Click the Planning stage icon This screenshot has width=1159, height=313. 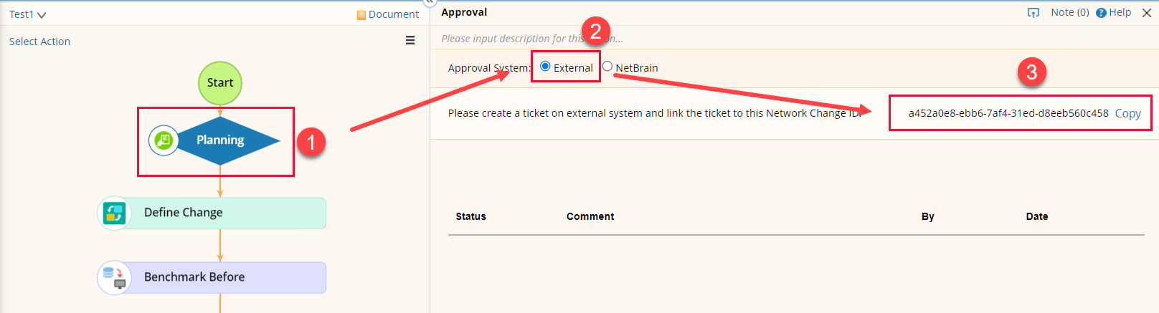[x=164, y=140]
